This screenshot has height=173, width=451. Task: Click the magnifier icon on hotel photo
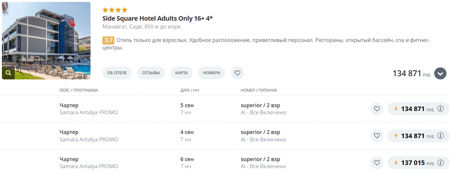[8, 73]
